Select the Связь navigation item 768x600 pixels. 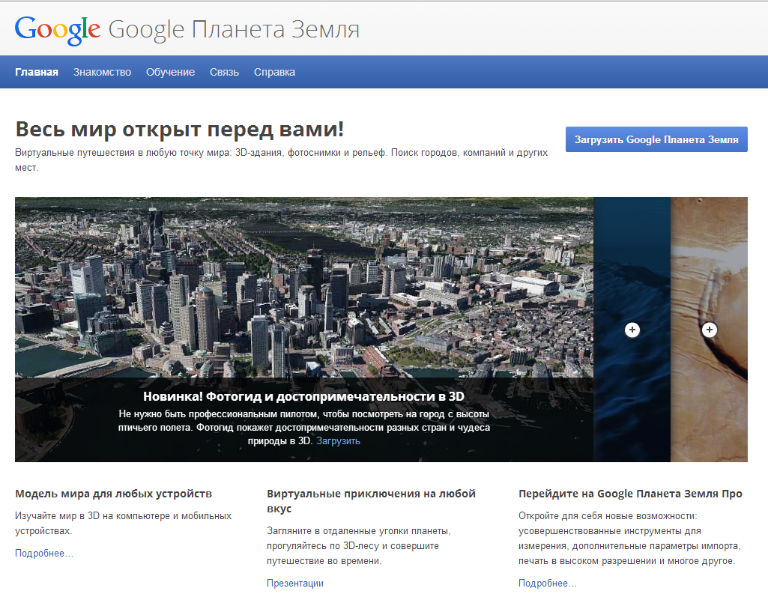pos(224,72)
